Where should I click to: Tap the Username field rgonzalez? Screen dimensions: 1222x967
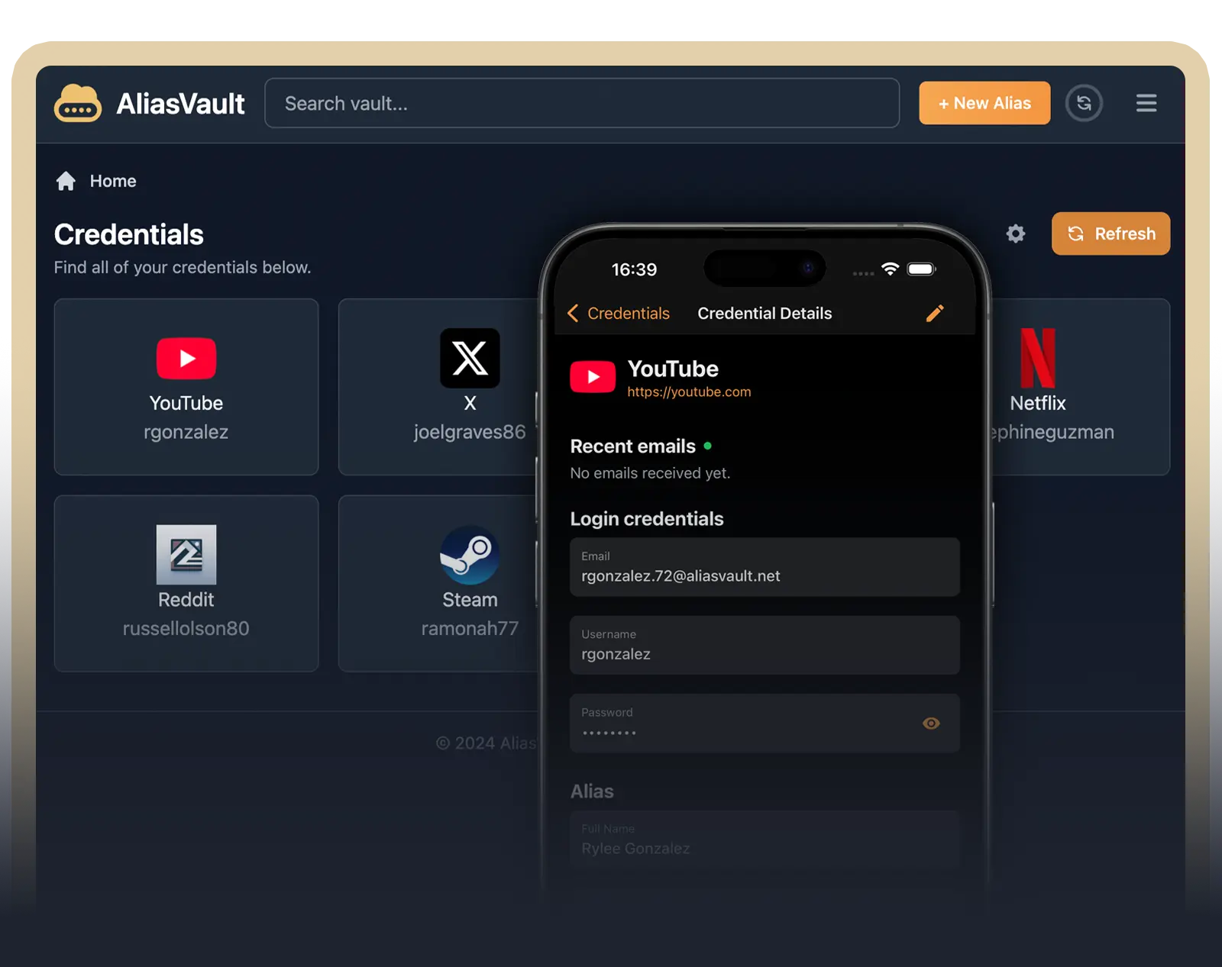(764, 645)
